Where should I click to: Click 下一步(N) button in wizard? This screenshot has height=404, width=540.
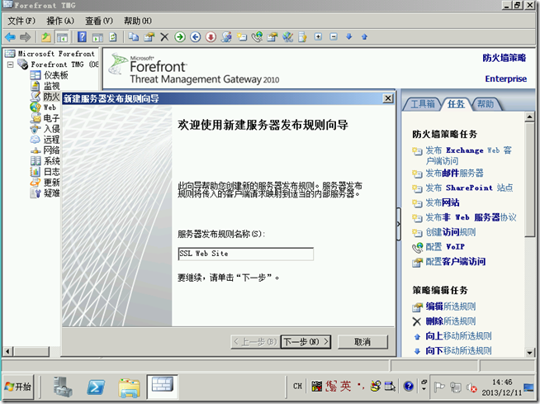click(x=306, y=342)
